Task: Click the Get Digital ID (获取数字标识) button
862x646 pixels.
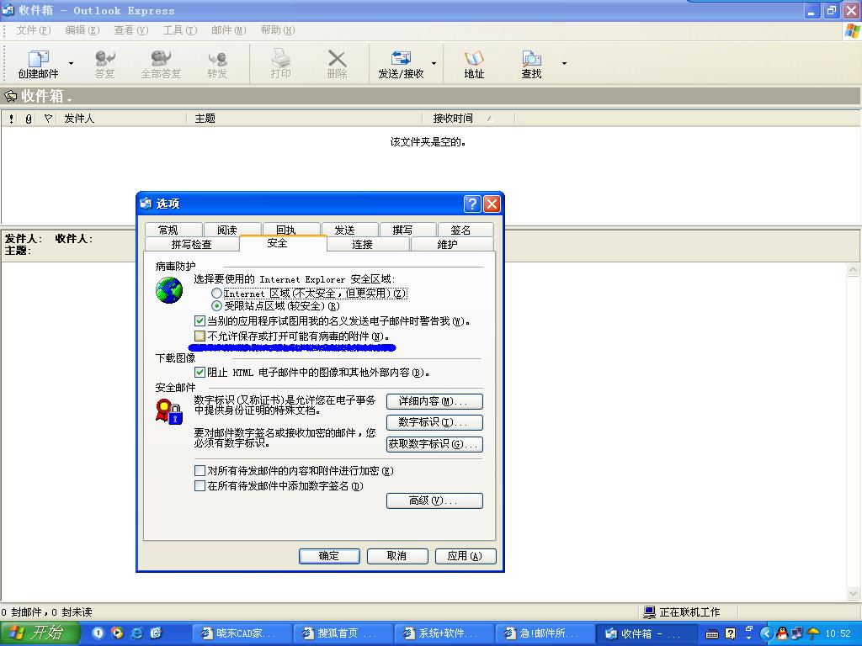Action: [434, 444]
